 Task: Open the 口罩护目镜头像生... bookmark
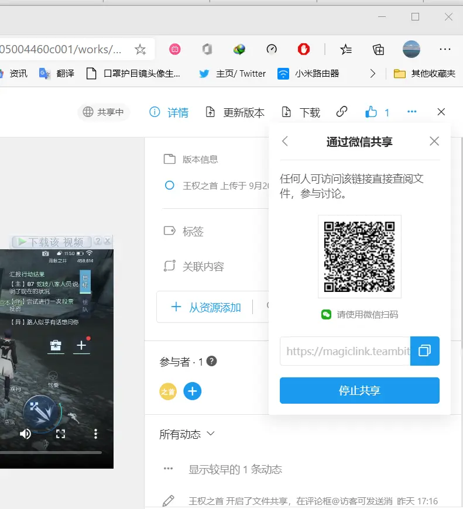coord(133,74)
